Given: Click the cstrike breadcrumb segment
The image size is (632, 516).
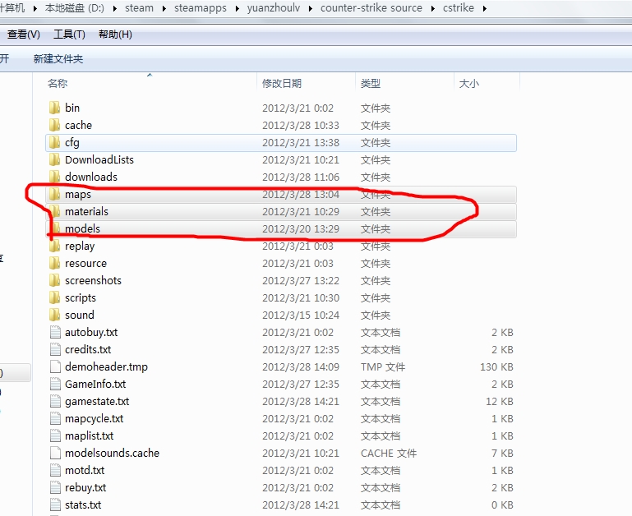Looking at the screenshot, I should coord(459,8).
